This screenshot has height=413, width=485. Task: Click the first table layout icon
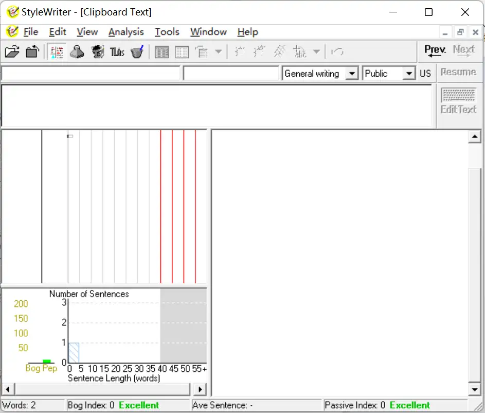[162, 51]
